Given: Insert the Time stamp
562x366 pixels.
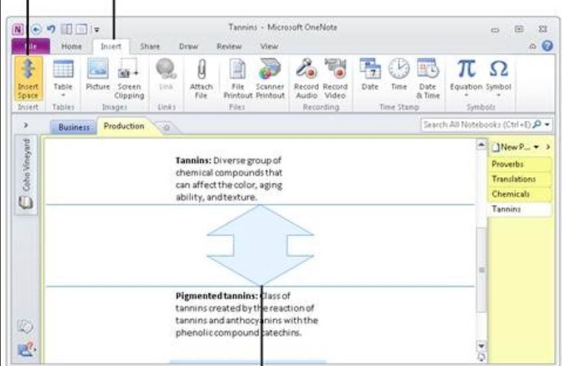Looking at the screenshot, I should pyautogui.click(x=399, y=75).
